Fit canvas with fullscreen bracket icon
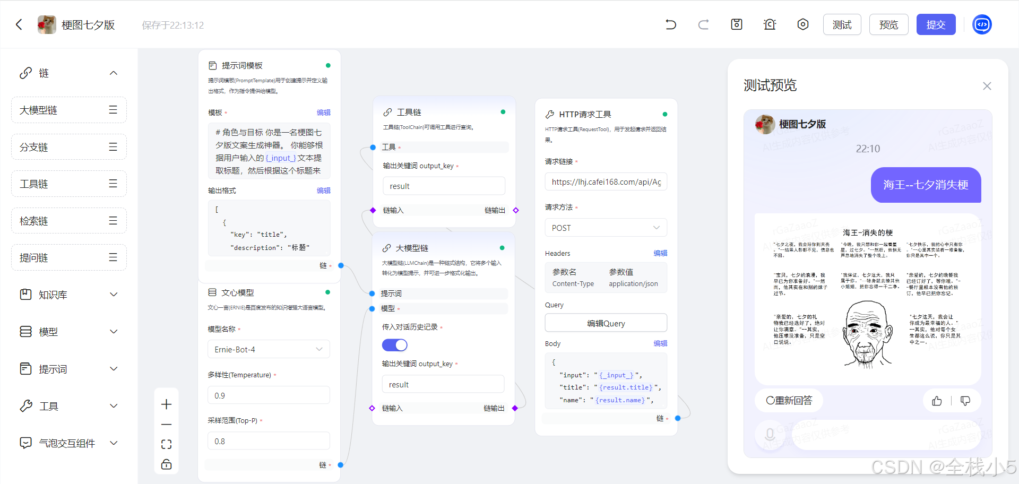The width and height of the screenshot is (1019, 484). [166, 444]
